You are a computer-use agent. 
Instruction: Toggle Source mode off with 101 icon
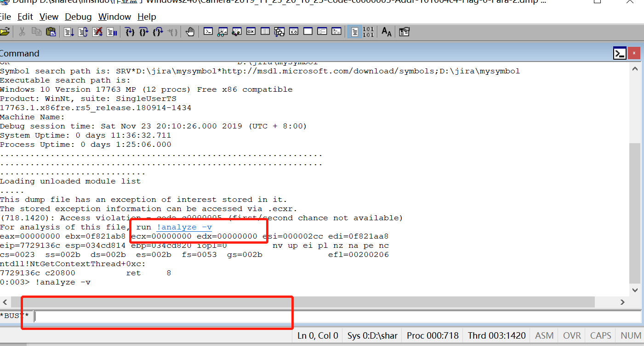(x=369, y=31)
